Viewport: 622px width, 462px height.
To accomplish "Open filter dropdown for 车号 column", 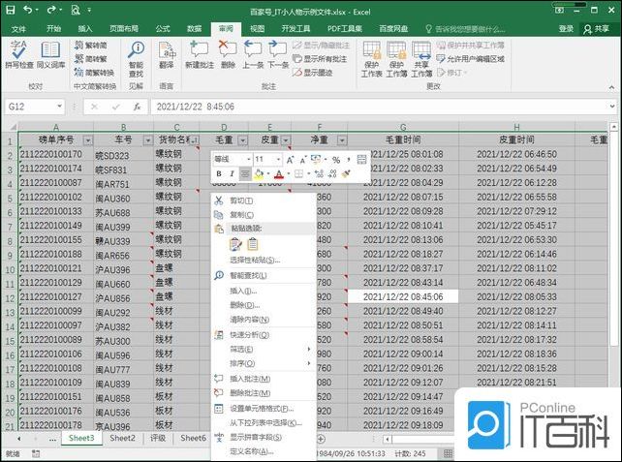I will pyautogui.click(x=148, y=140).
